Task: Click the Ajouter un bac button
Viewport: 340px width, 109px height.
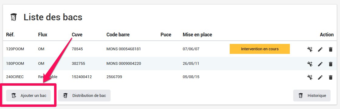Action: coord(28,95)
